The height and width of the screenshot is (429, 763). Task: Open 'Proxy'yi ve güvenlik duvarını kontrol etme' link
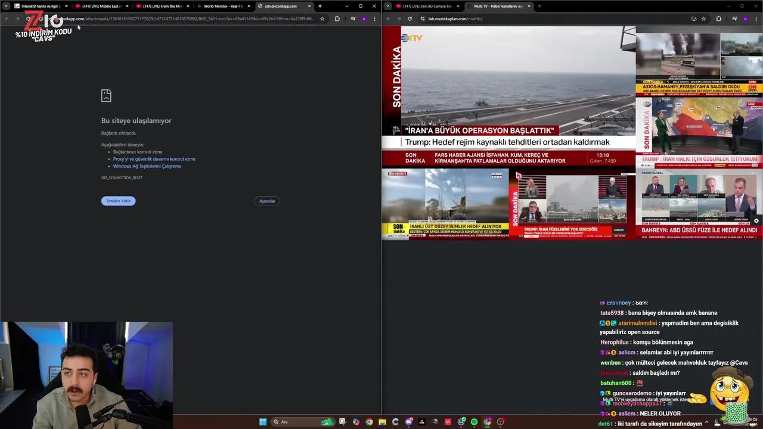point(154,159)
